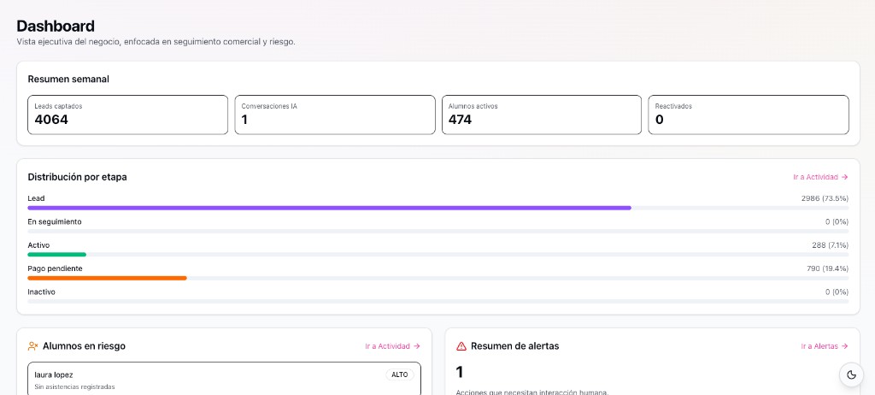875x395 pixels.
Task: Click the purple Lead progress bar
Action: tap(329, 208)
